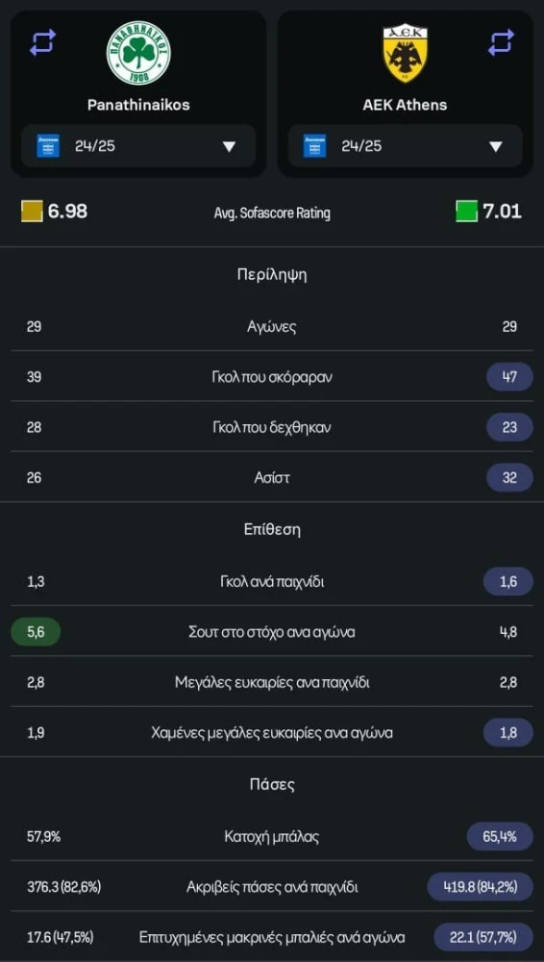Click the highlighted 47 goals scored badge
This screenshot has width=544, height=962.
tap(509, 377)
